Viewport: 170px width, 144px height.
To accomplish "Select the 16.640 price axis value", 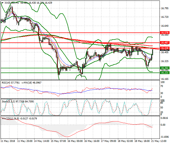I will pyautogui.click(x=165, y=26).
